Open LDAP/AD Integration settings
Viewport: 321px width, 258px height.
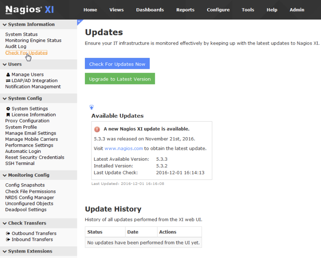(x=34, y=81)
